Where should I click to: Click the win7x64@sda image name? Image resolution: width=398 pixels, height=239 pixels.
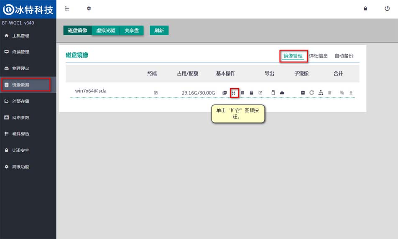(91, 91)
